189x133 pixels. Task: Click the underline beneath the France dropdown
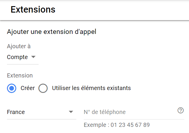point(42,119)
